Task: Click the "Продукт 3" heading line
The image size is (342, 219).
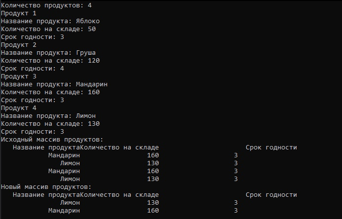Action: coord(18,76)
